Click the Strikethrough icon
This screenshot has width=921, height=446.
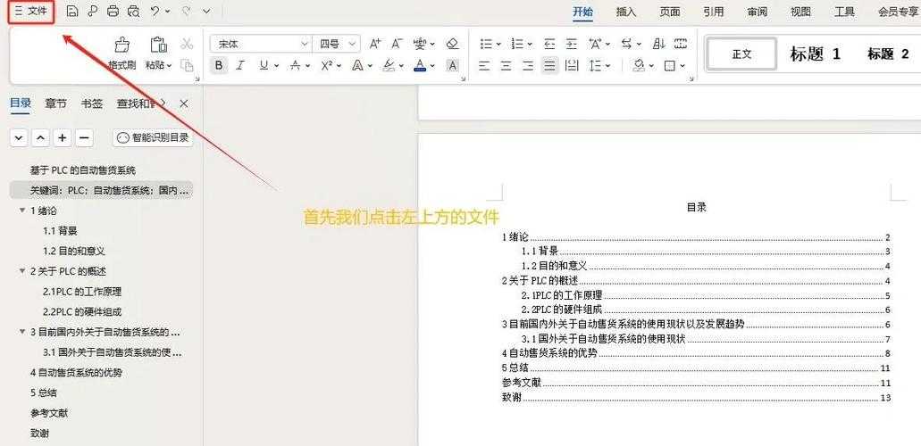click(296, 66)
